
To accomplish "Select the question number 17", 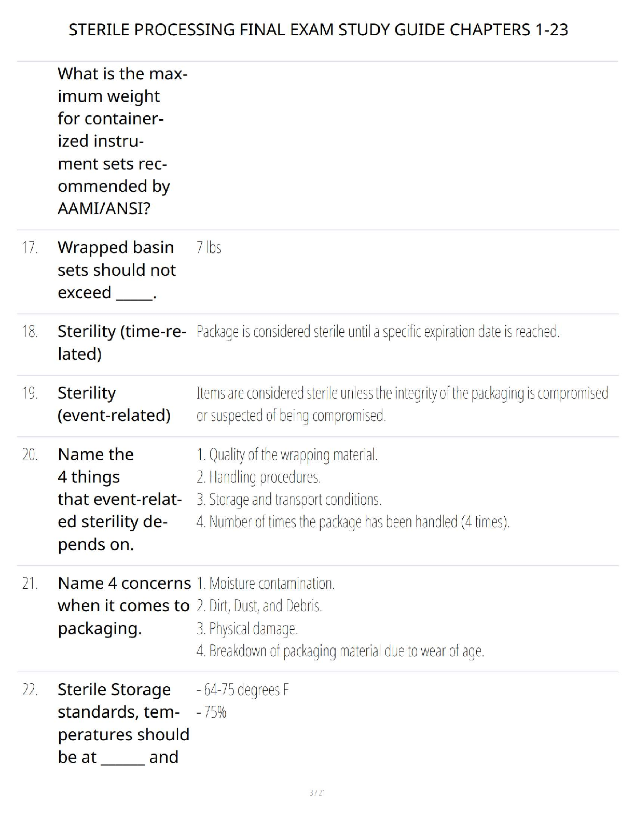I will click(30, 248).
